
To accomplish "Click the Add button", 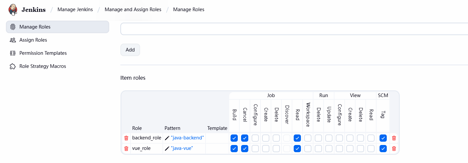I will point(130,50).
